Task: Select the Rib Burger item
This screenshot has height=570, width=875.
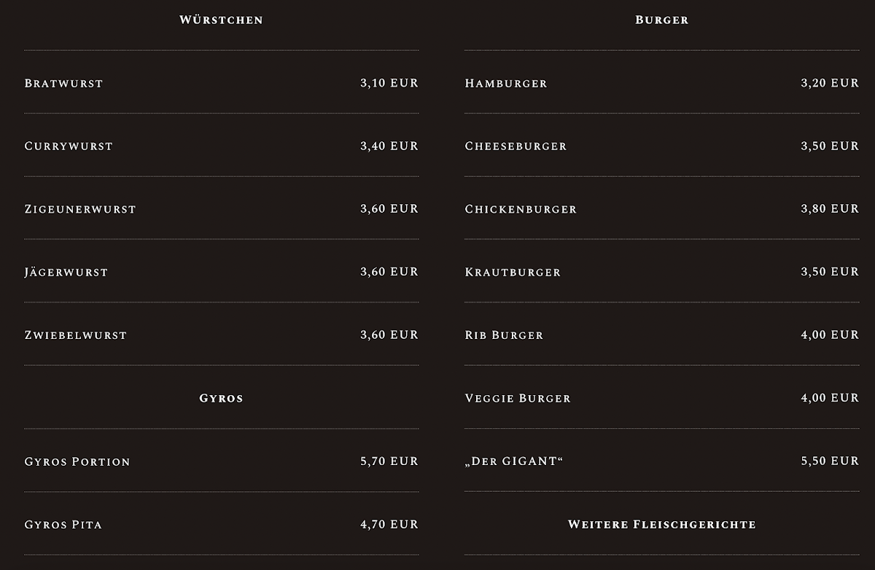Action: (504, 335)
